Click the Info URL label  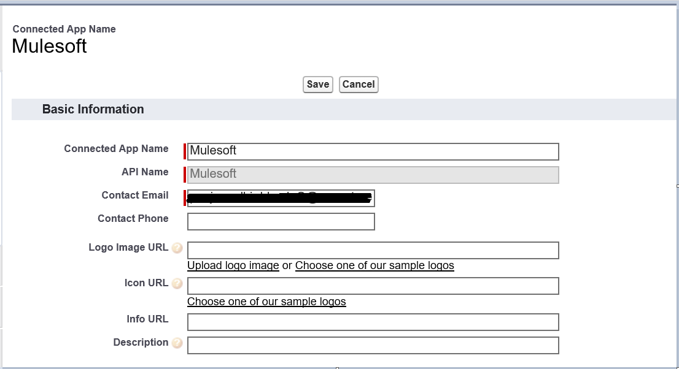[147, 319]
